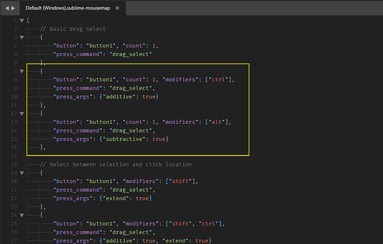Viewport: 383px width, 244px height.
Task: Click the "press_command" key on line 5
Action: [x=78, y=54]
